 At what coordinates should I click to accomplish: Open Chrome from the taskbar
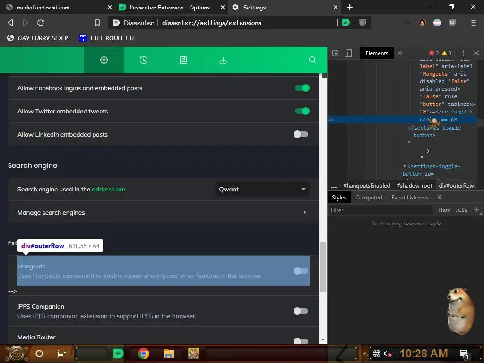pos(144,354)
